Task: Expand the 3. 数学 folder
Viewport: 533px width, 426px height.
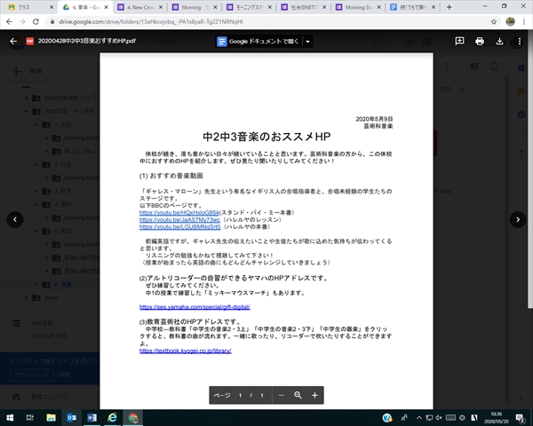Action: (x=36, y=192)
